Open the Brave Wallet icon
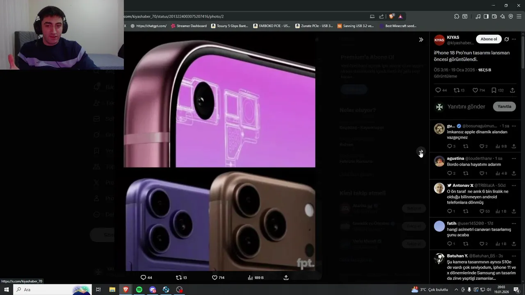Viewport: 525px width, 295px height. pos(494,16)
